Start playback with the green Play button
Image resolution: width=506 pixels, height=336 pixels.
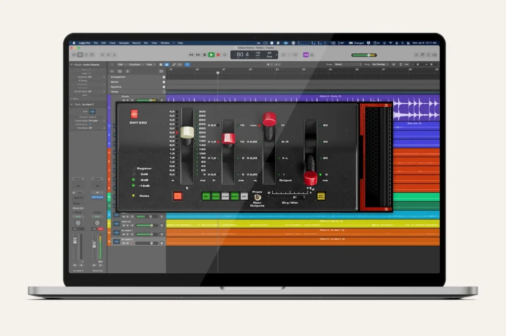click(x=211, y=55)
